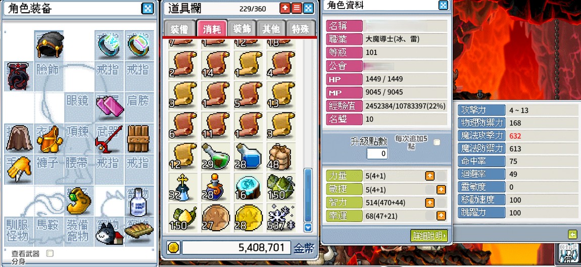Enable the 每次追加5點 checkbox
This screenshot has height=267, width=581.
pyautogui.click(x=437, y=142)
